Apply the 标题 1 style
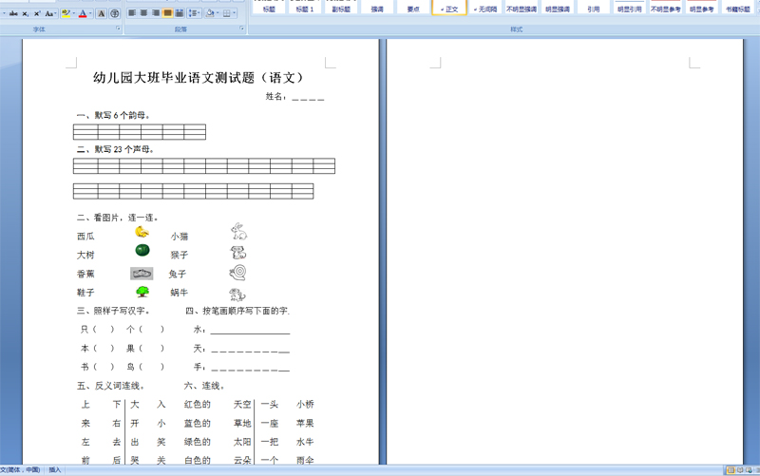 tap(305, 8)
